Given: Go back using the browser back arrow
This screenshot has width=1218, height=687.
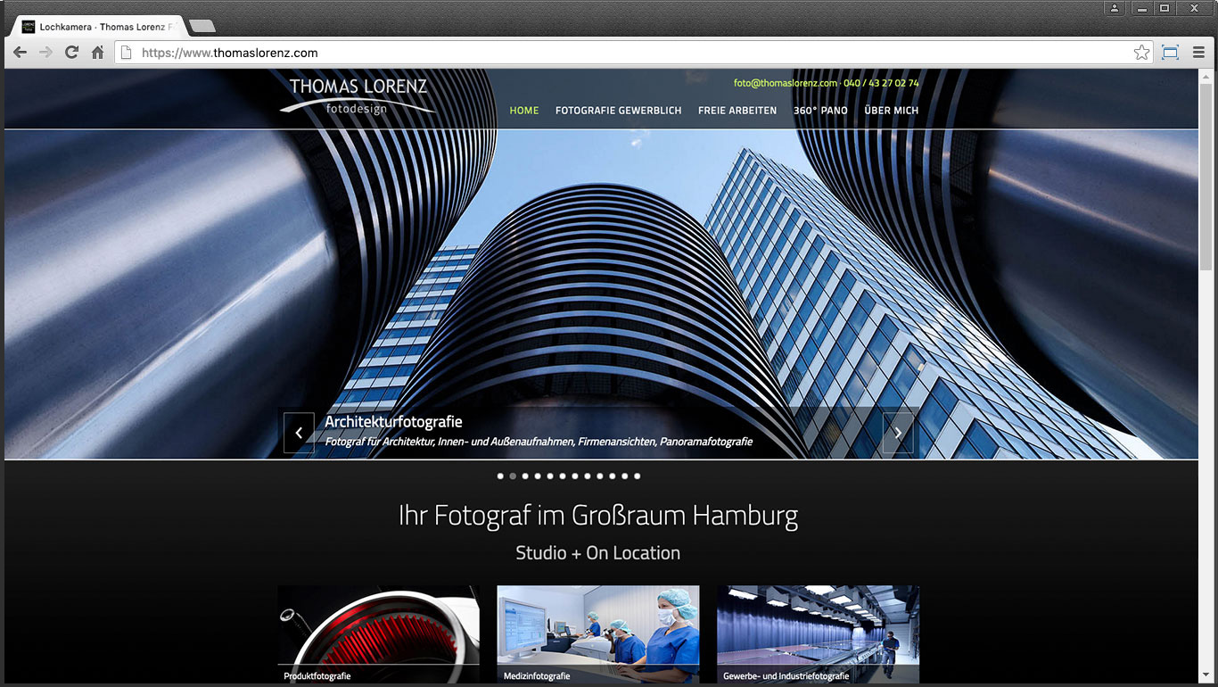Looking at the screenshot, I should (x=20, y=53).
